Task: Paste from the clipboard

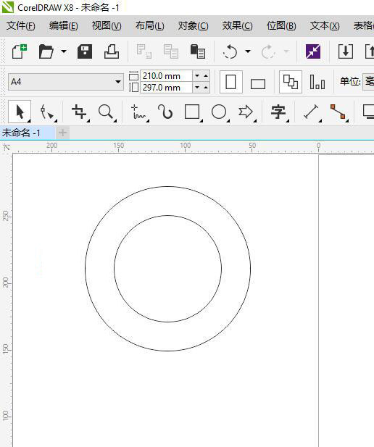Action: coord(198,51)
